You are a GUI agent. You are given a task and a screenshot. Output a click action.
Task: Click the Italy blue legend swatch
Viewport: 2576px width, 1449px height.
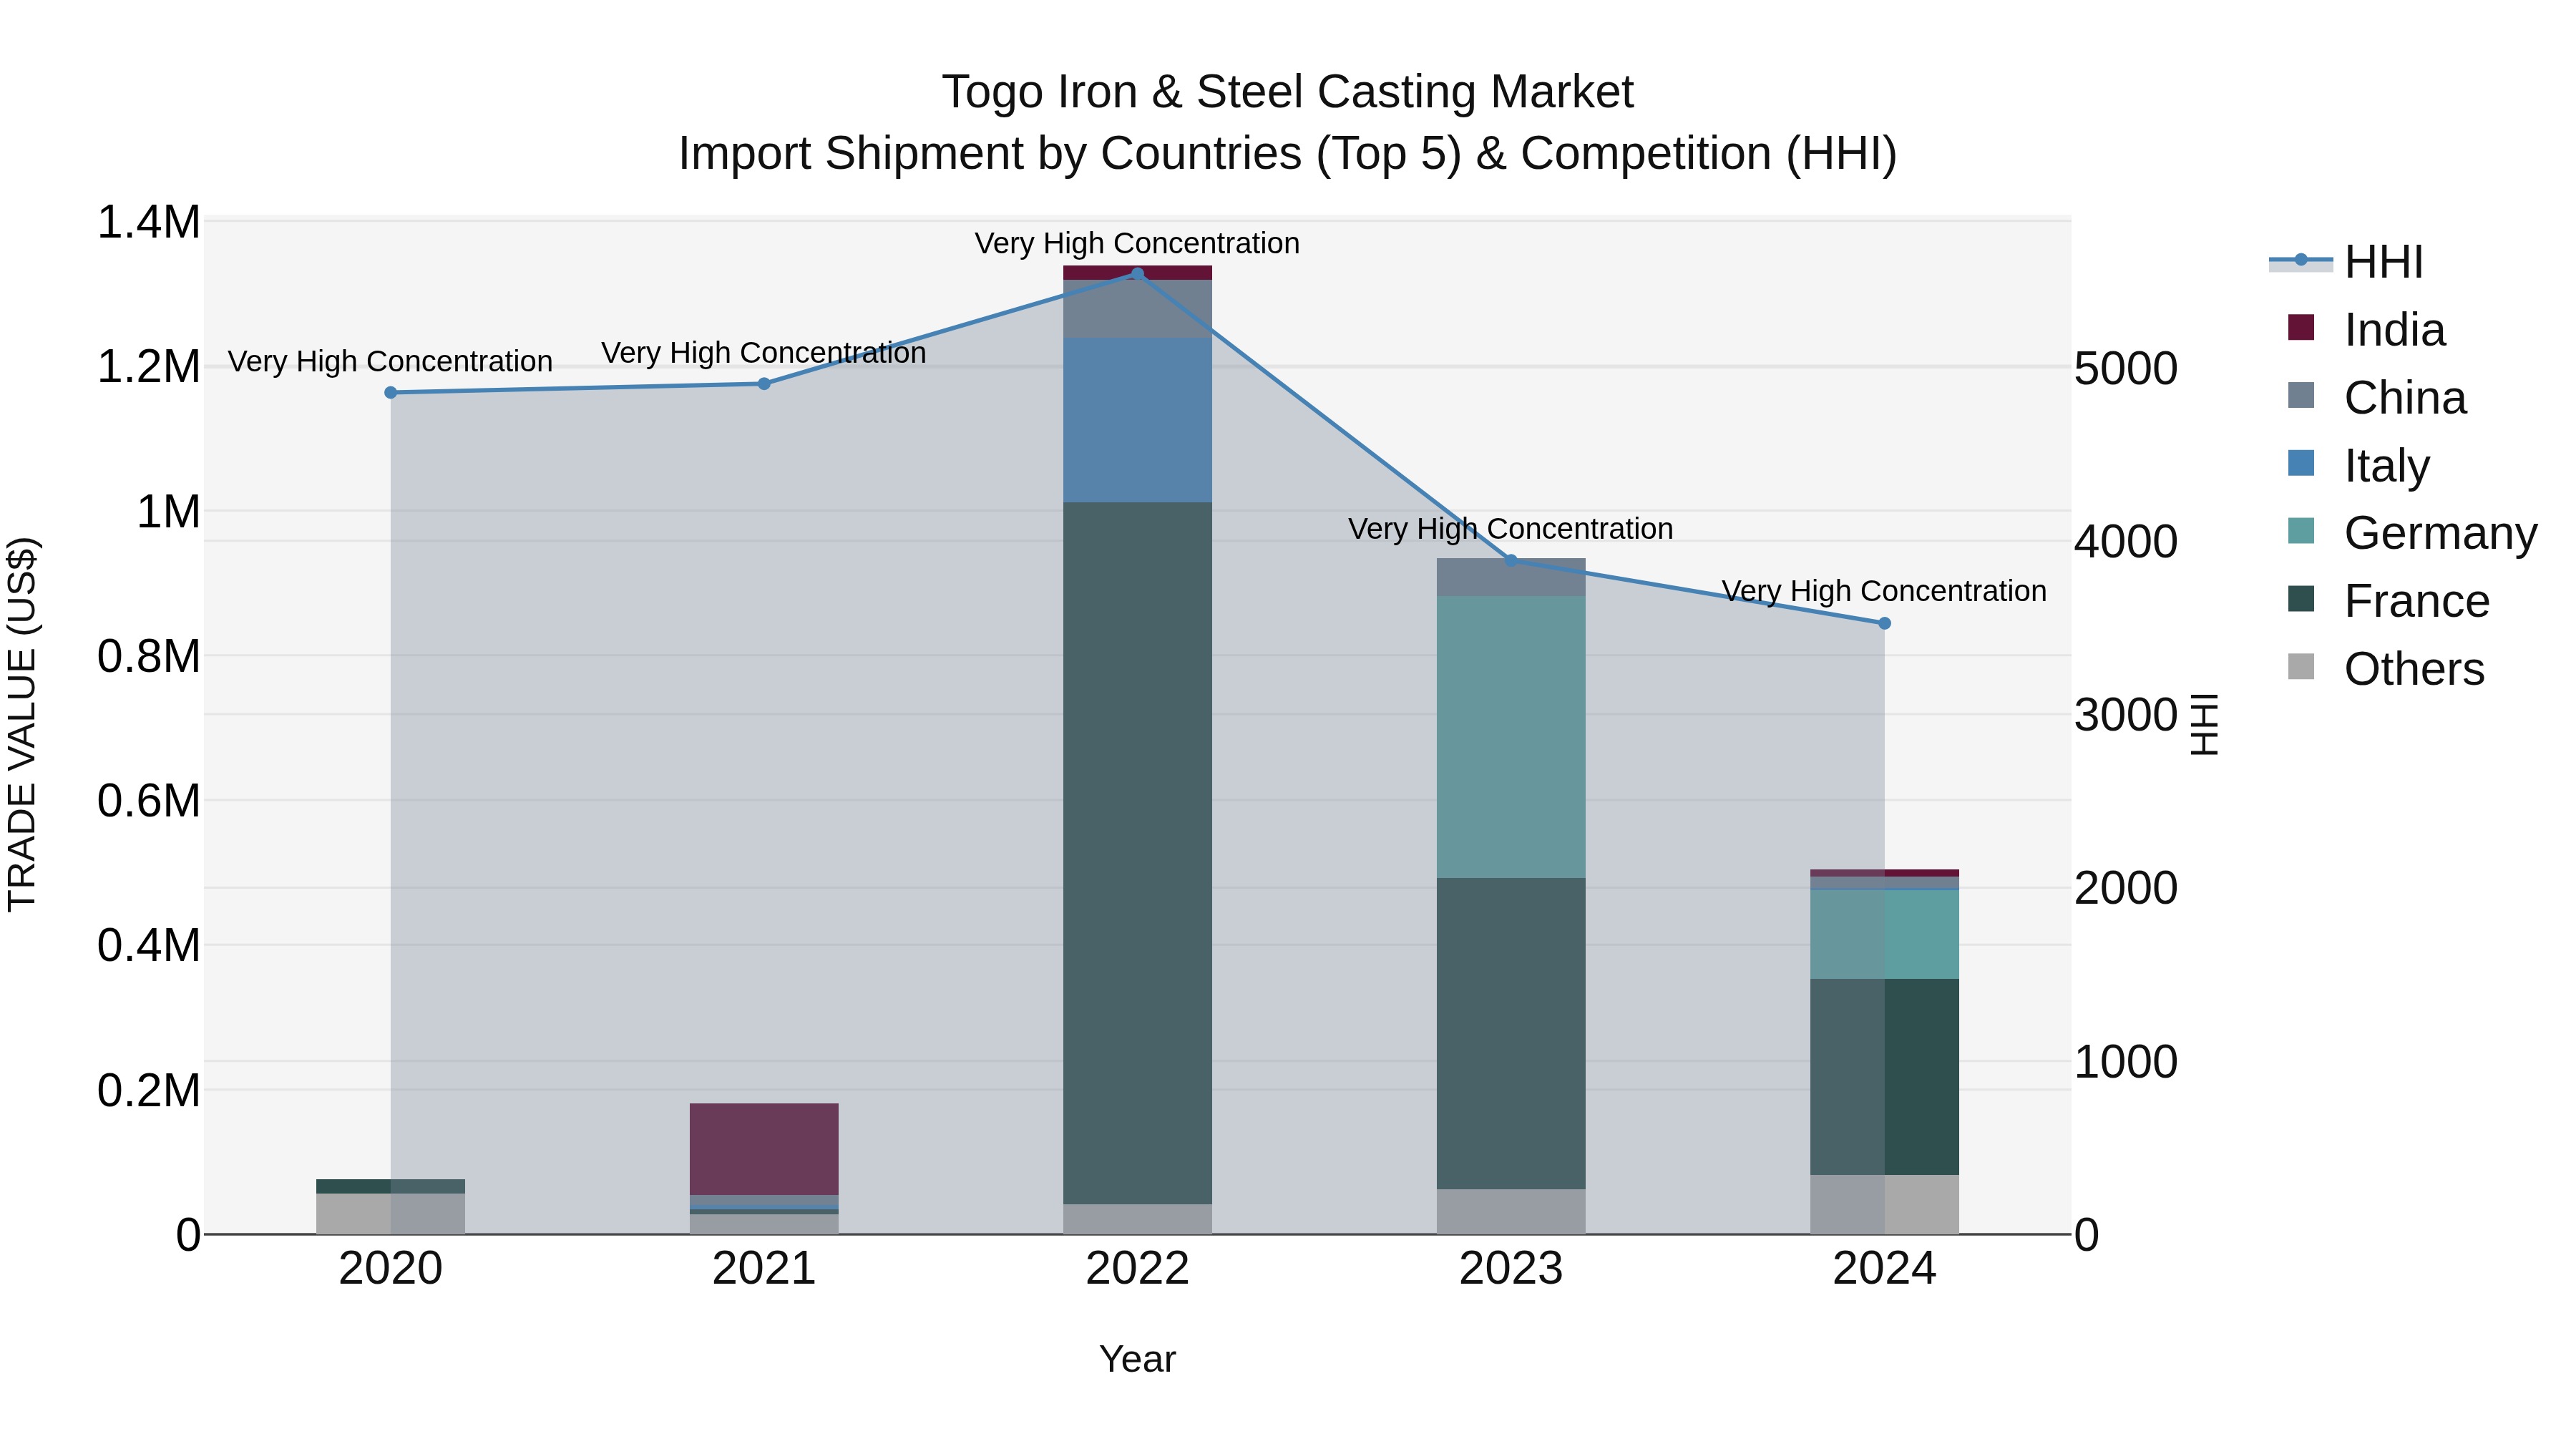point(2301,463)
